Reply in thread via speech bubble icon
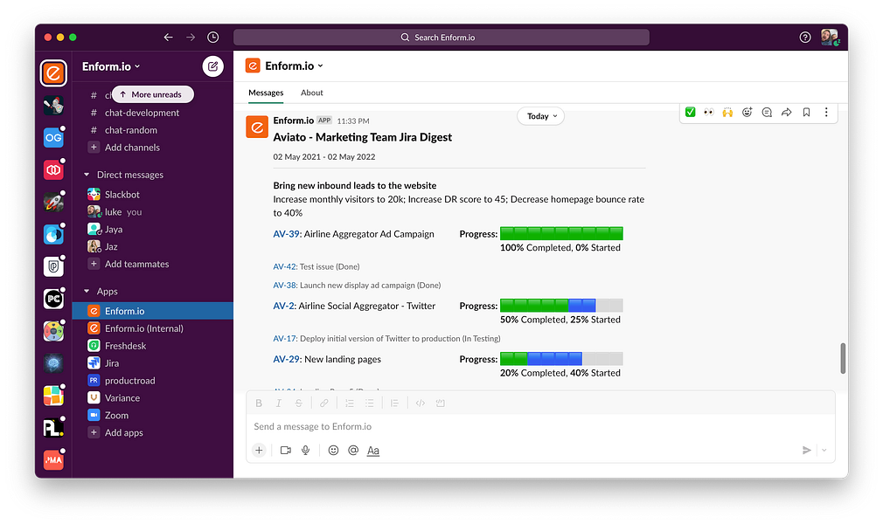Image resolution: width=883 pixels, height=524 pixels. point(767,112)
